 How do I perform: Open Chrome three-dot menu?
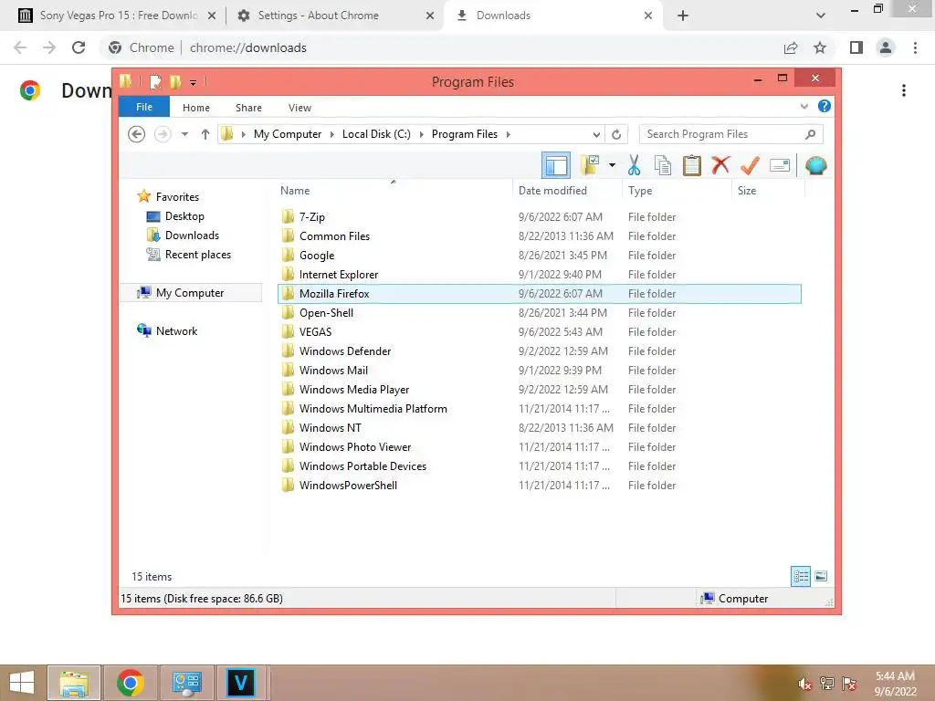click(915, 47)
